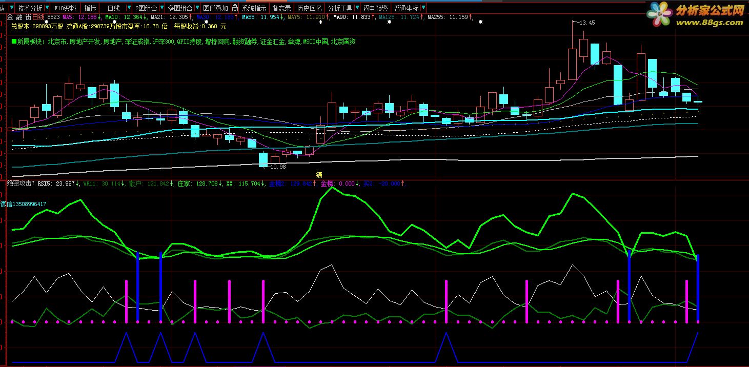Choose the 2图组合 layout
This screenshot has height=367, width=749.
[147, 8]
